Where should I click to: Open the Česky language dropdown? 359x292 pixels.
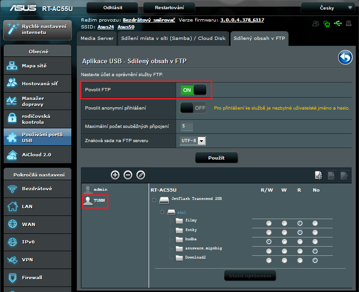pyautogui.click(x=327, y=8)
